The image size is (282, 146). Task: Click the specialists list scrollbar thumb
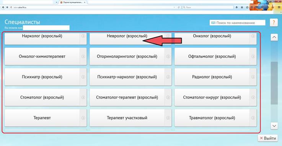pos(274,83)
